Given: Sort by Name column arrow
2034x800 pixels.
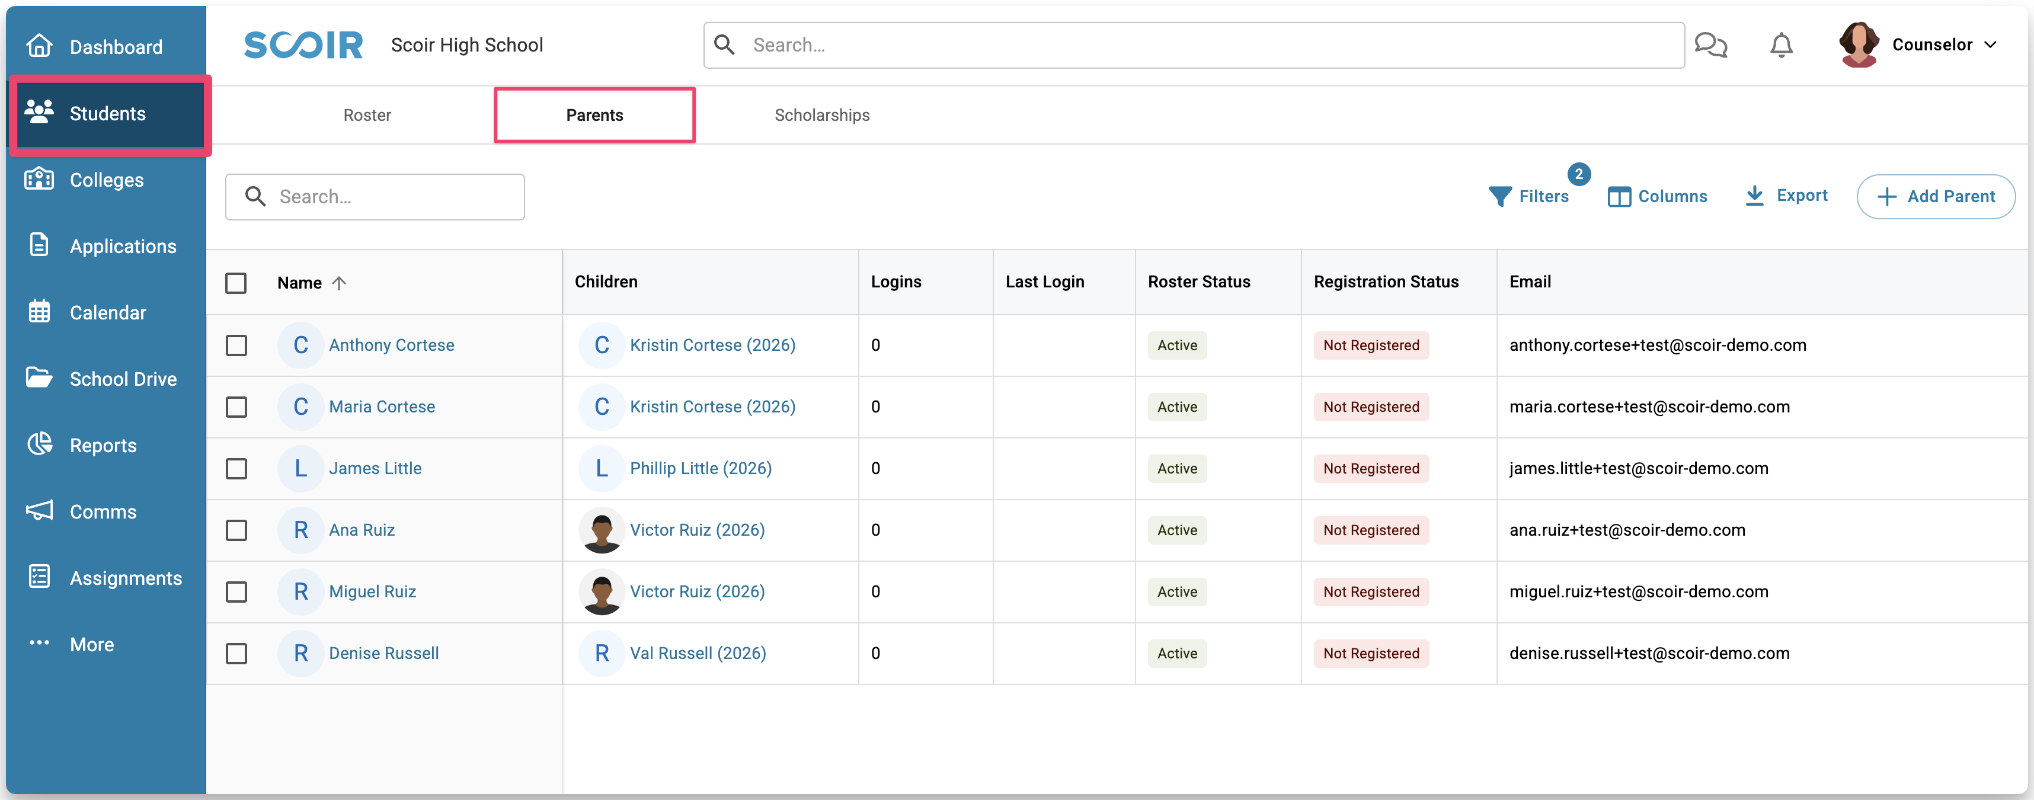Looking at the screenshot, I should click(x=339, y=283).
